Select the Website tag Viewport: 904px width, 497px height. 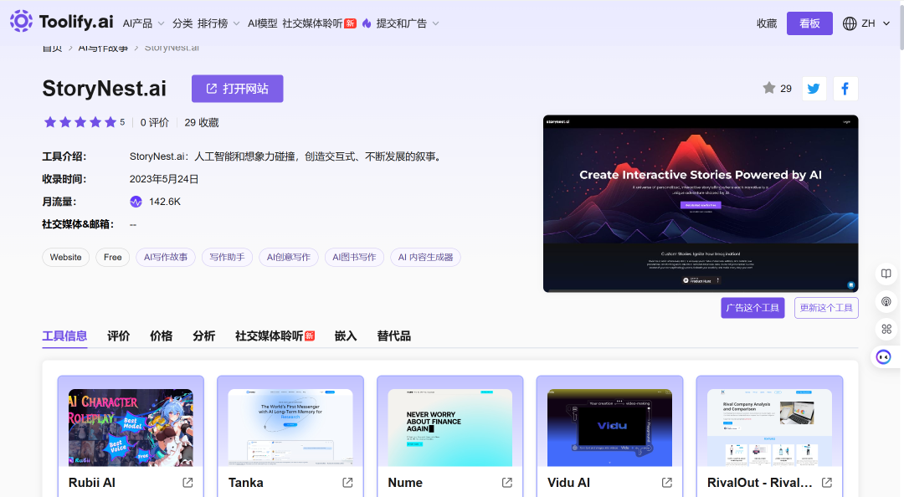(x=66, y=257)
